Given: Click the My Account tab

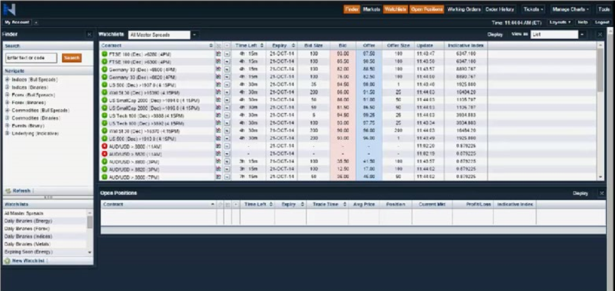Looking at the screenshot, I should tap(17, 22).
